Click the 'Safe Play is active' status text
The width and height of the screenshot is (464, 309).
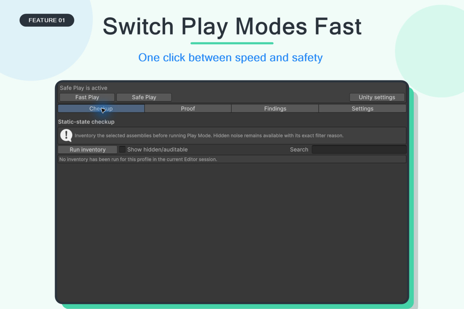point(84,88)
